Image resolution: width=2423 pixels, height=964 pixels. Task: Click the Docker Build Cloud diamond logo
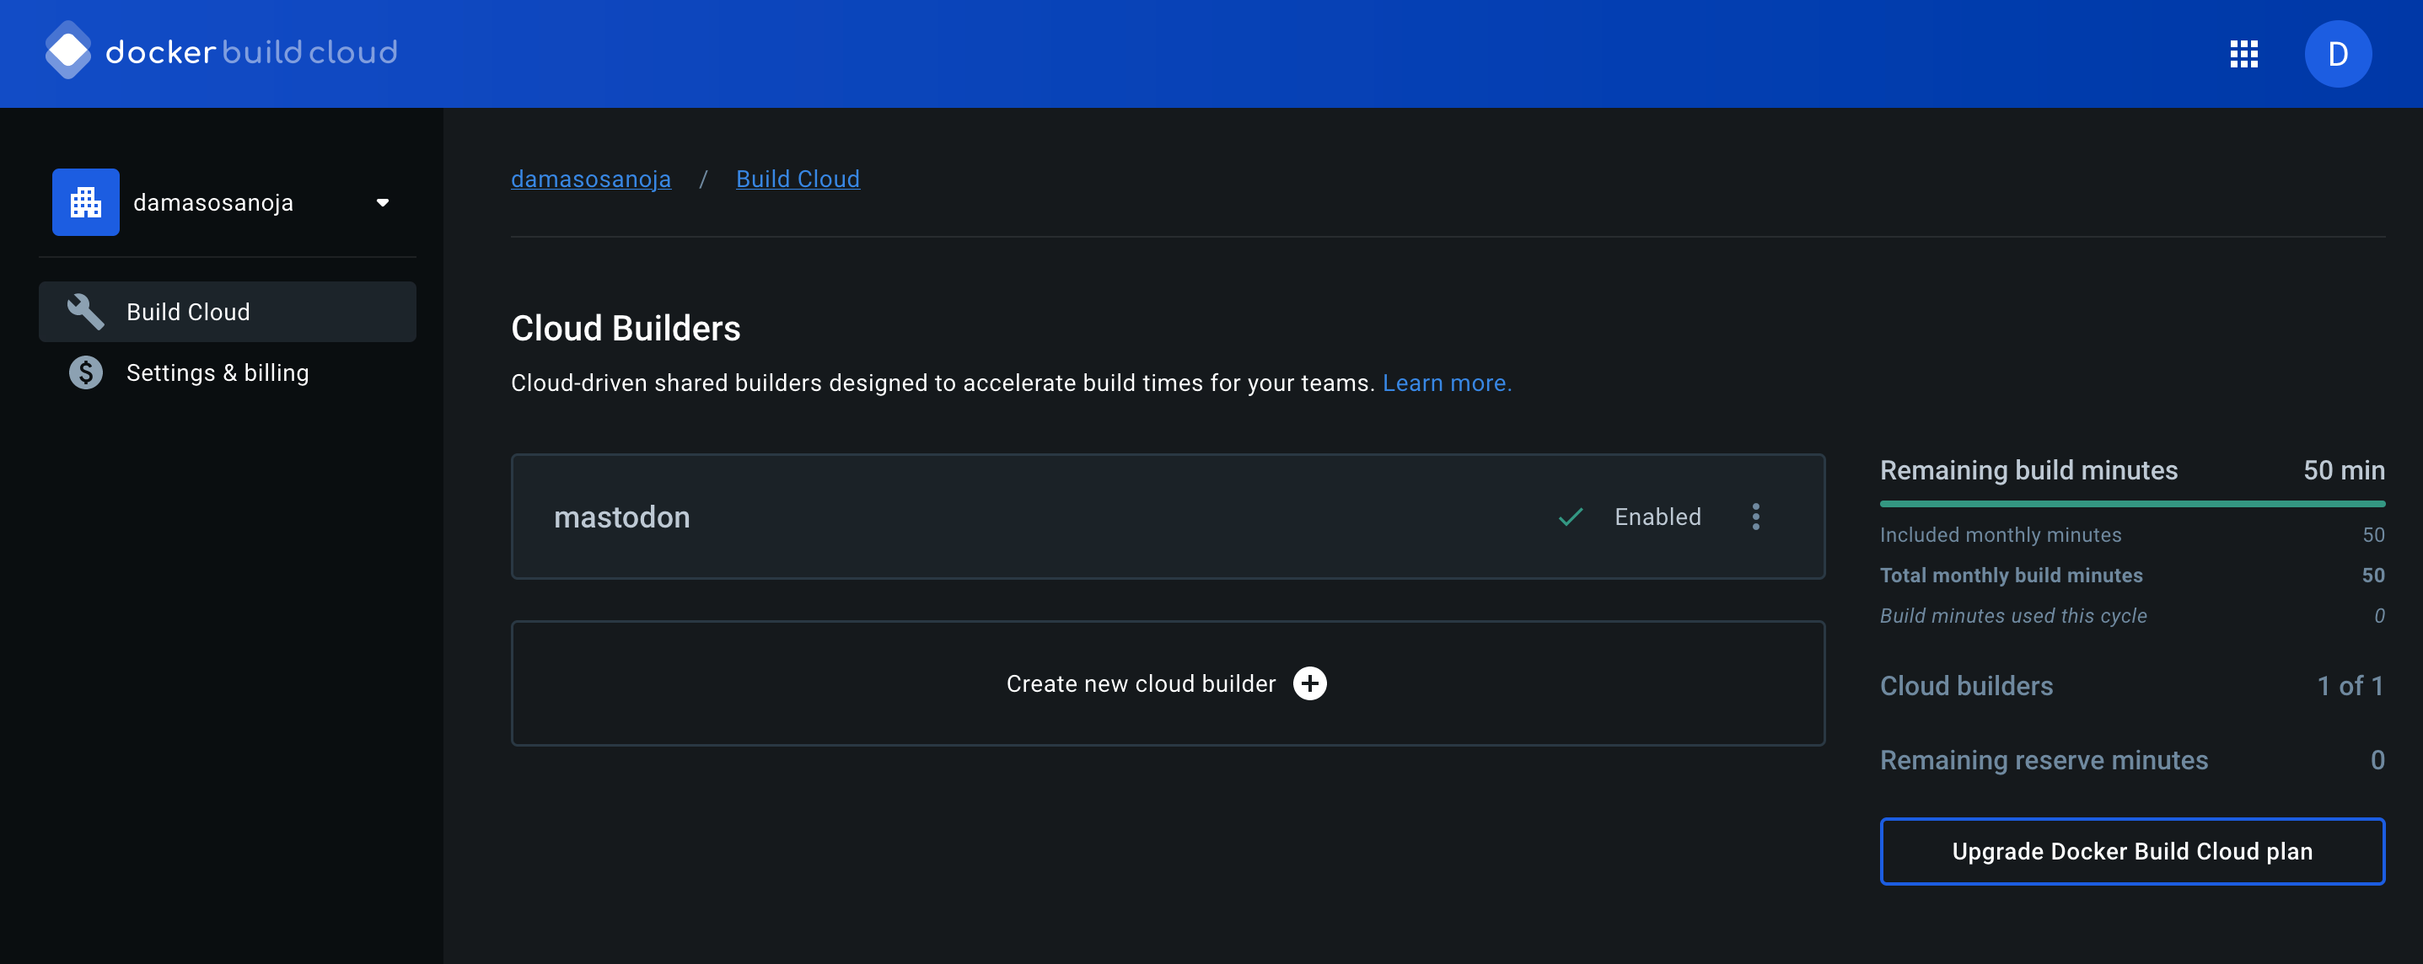tap(67, 51)
